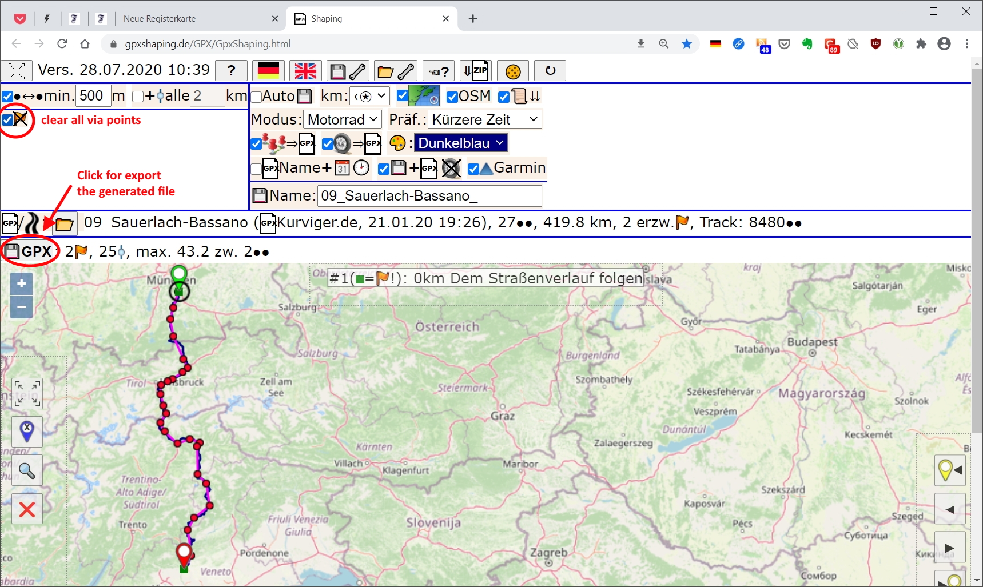This screenshot has width=983, height=587.
Task: Toggle the save plus GPX without track checkbox
Action: (384, 169)
